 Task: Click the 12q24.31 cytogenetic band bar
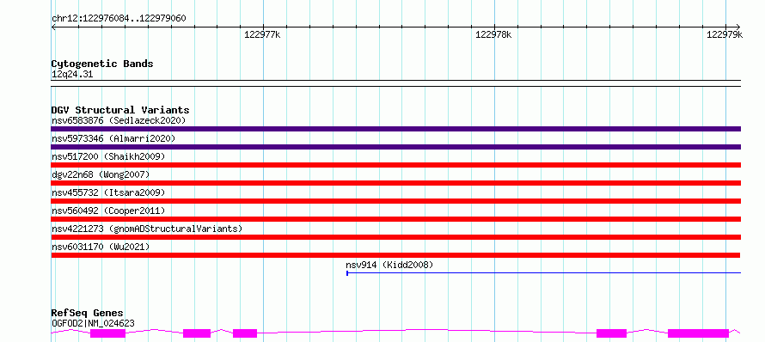tap(395, 83)
